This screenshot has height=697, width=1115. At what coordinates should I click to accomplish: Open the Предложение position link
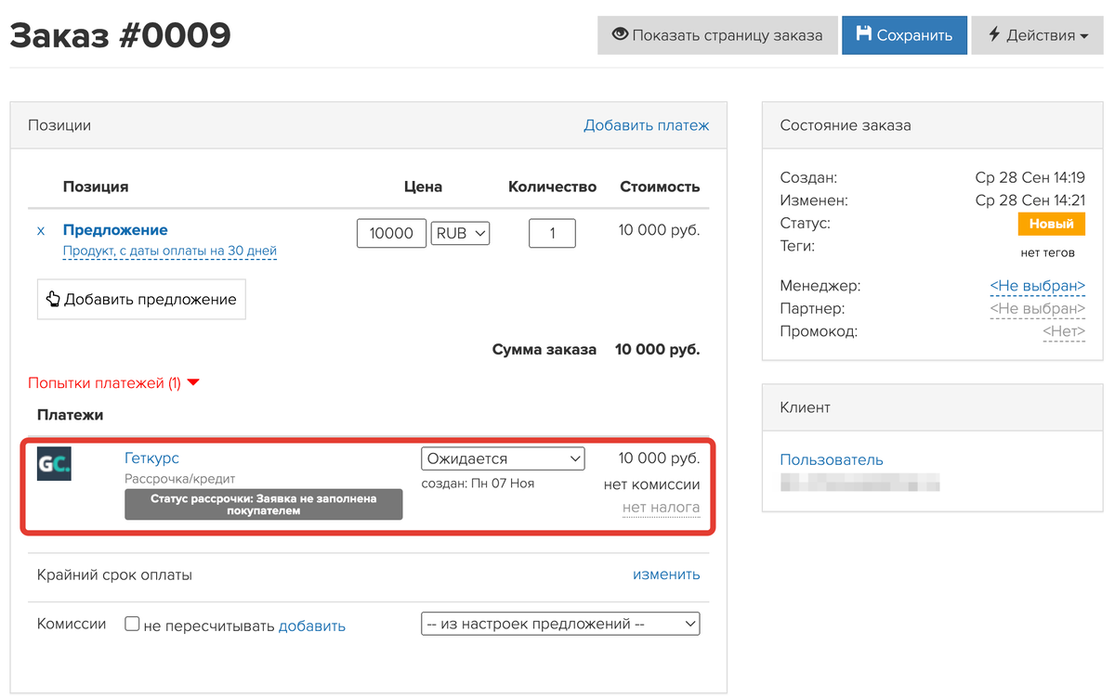[115, 229]
